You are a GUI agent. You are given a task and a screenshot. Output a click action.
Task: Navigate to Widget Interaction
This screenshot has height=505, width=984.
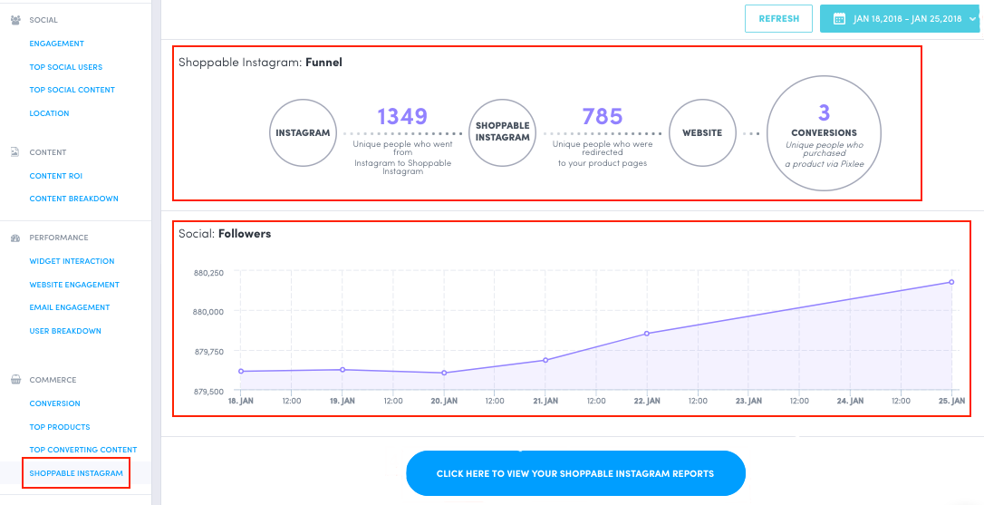(72, 261)
